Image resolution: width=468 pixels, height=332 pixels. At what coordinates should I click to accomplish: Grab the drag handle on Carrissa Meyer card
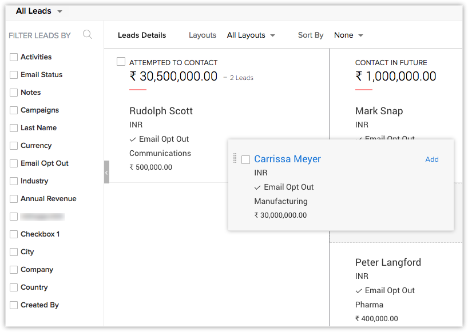[x=235, y=159]
